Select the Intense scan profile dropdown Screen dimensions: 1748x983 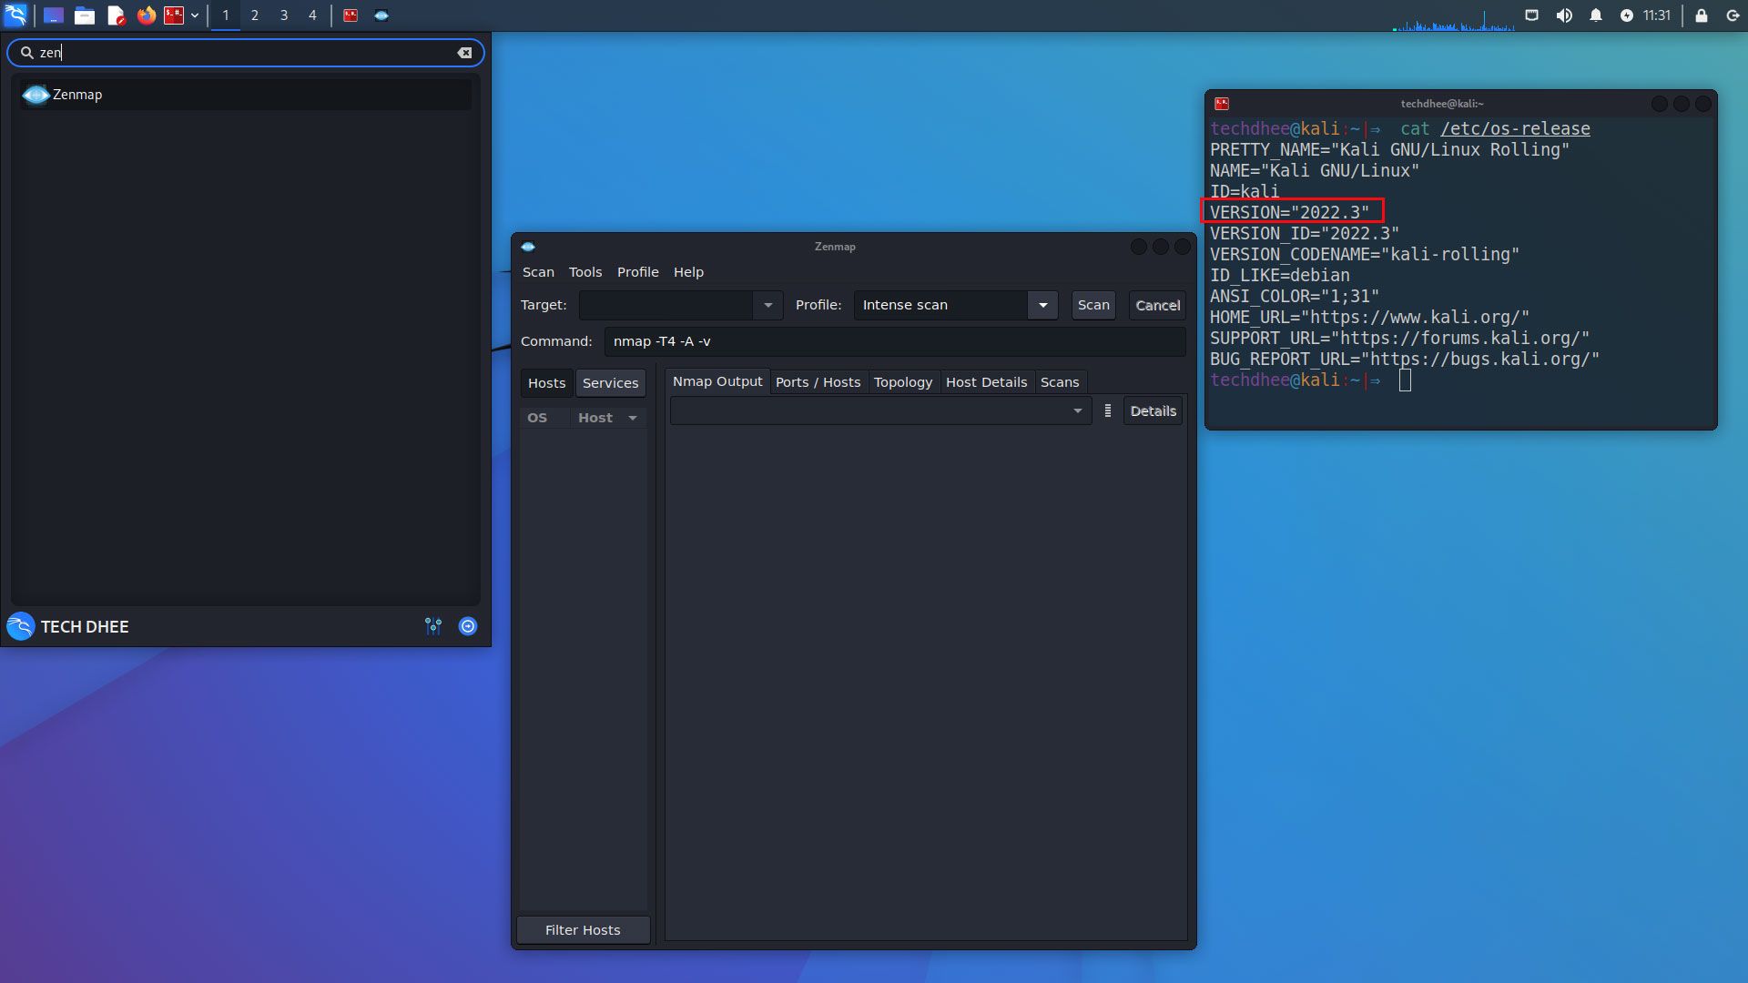click(953, 305)
